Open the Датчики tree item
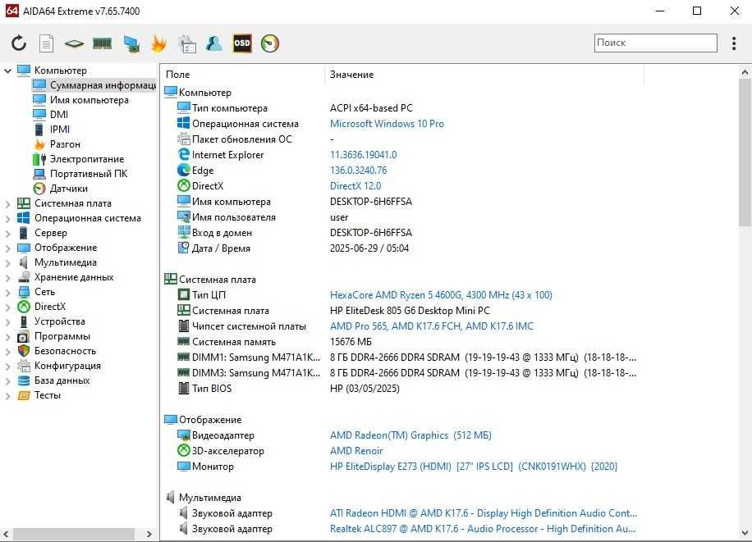Screen dimensions: 752x542 point(69,189)
